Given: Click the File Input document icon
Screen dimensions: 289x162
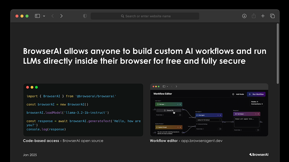Looking at the screenshot, I should (x=158, y=104).
